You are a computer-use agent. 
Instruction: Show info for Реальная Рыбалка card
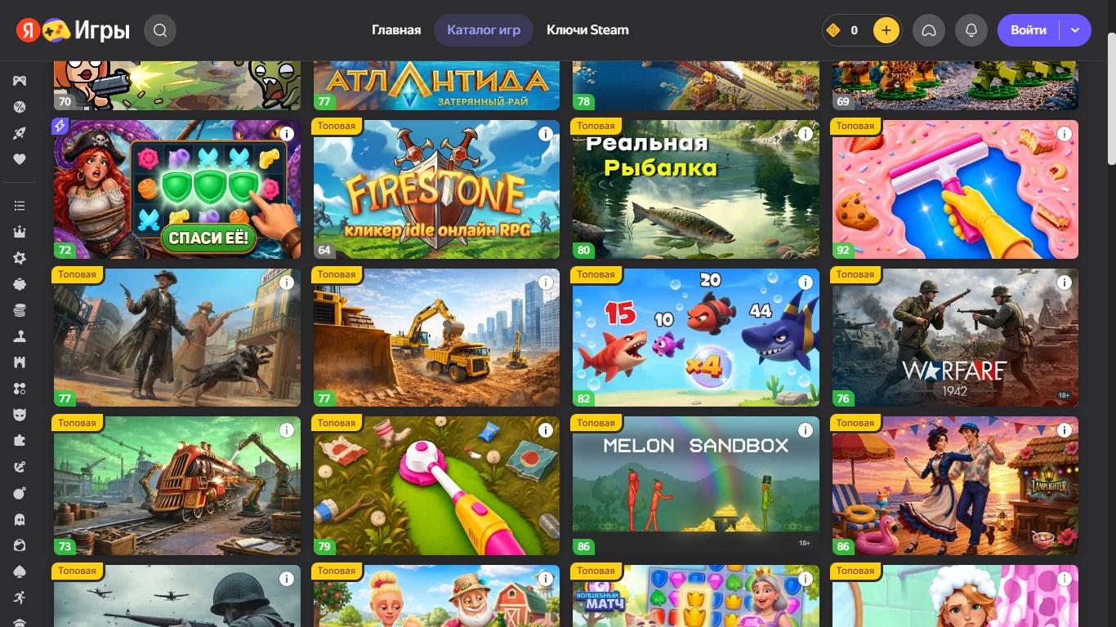[x=806, y=134]
